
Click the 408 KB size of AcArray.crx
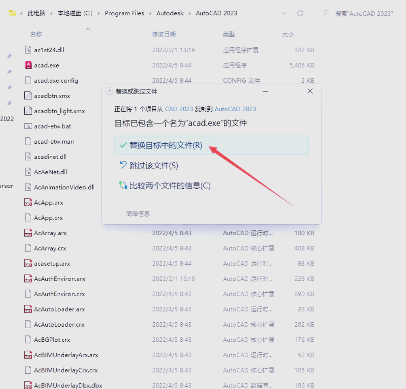(304, 248)
